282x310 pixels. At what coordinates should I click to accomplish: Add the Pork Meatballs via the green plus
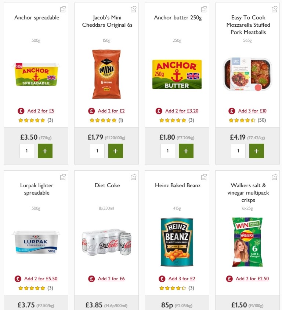pyautogui.click(x=257, y=151)
